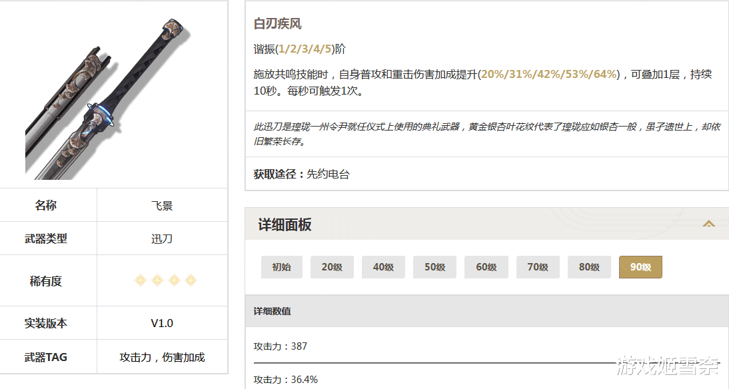
Task: Switch to the 40级 level tab
Action: click(x=384, y=267)
